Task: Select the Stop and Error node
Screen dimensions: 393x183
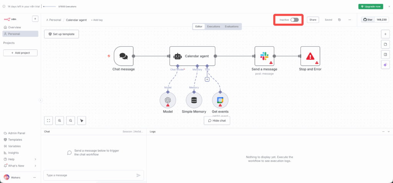Action: pyautogui.click(x=310, y=56)
